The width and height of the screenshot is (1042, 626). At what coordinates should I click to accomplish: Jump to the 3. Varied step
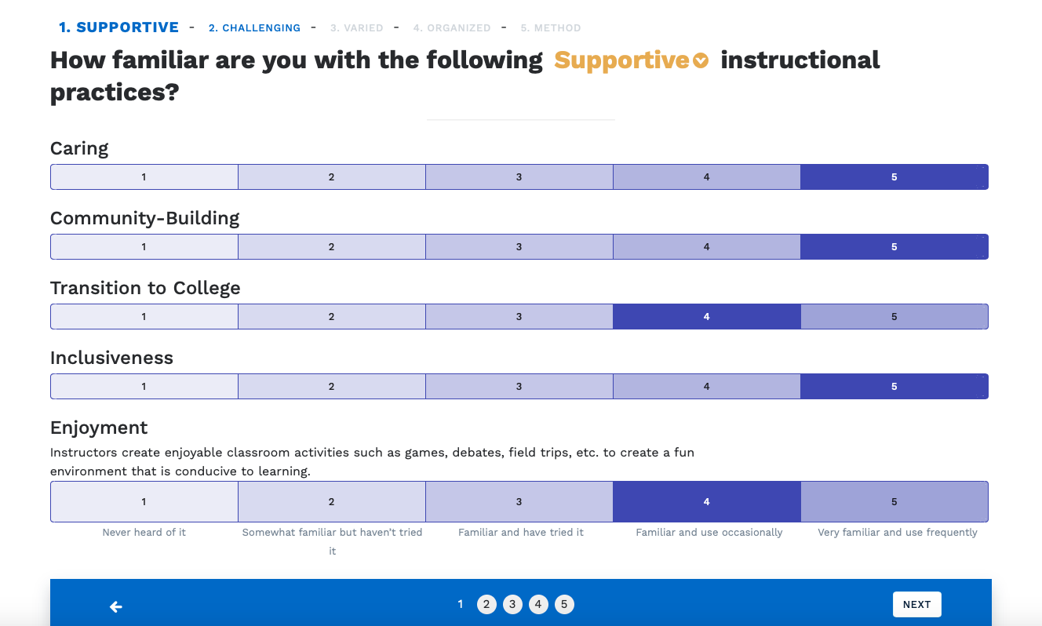[356, 28]
